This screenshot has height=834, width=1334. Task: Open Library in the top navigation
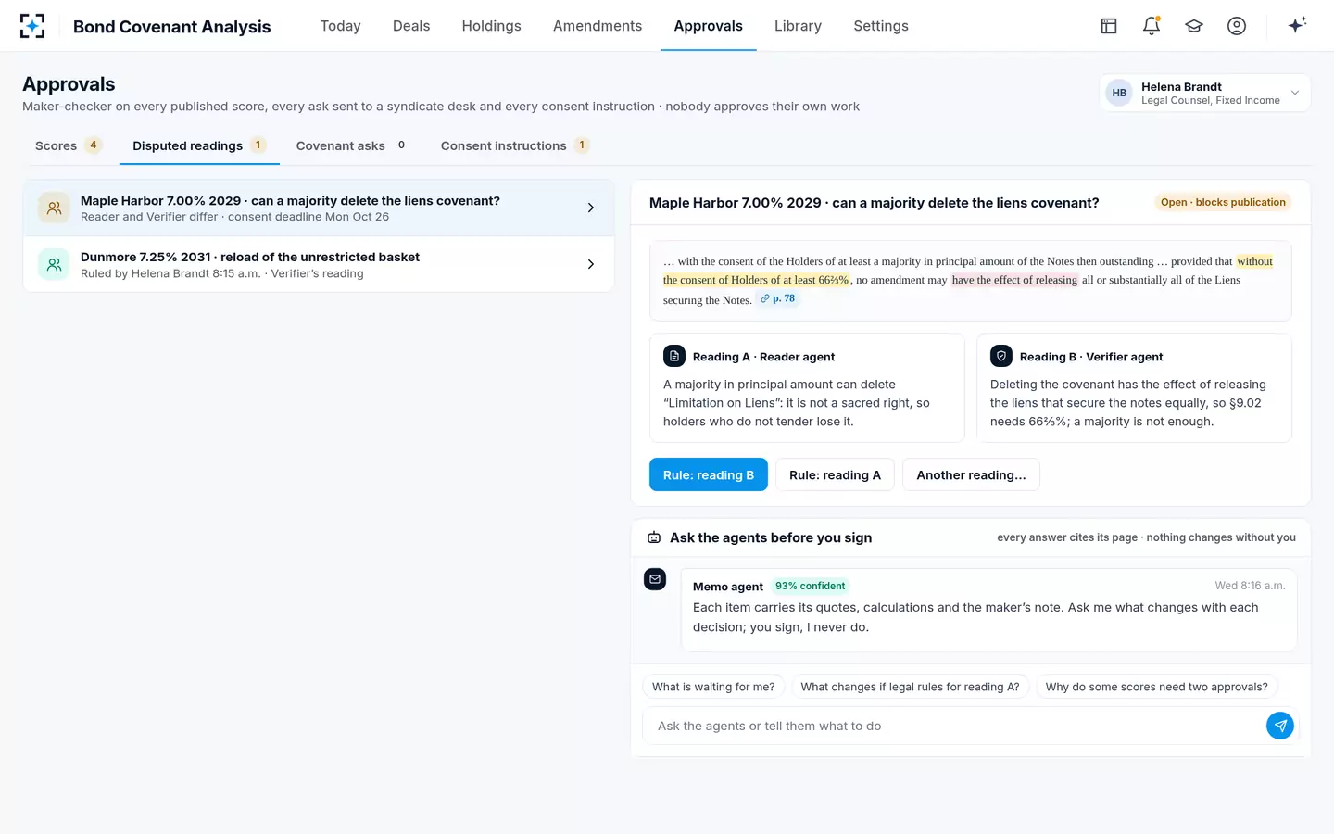798,26
